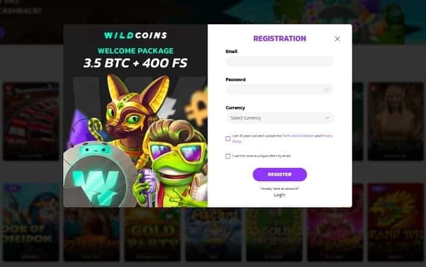Open the Login link

(279, 195)
